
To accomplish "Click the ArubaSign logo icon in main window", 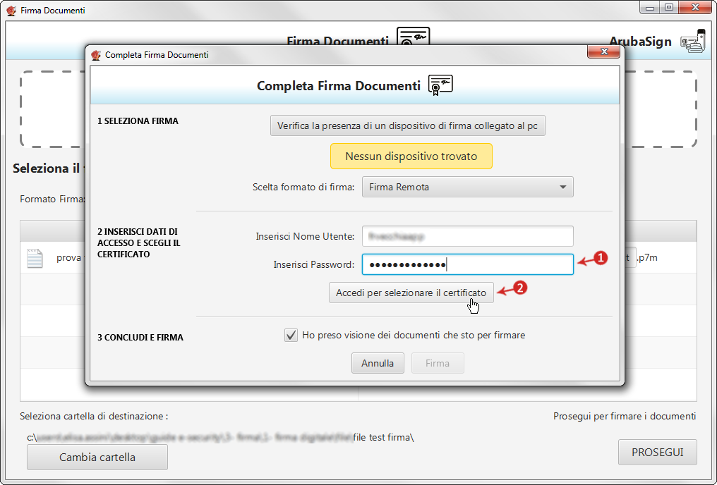I will (x=693, y=41).
